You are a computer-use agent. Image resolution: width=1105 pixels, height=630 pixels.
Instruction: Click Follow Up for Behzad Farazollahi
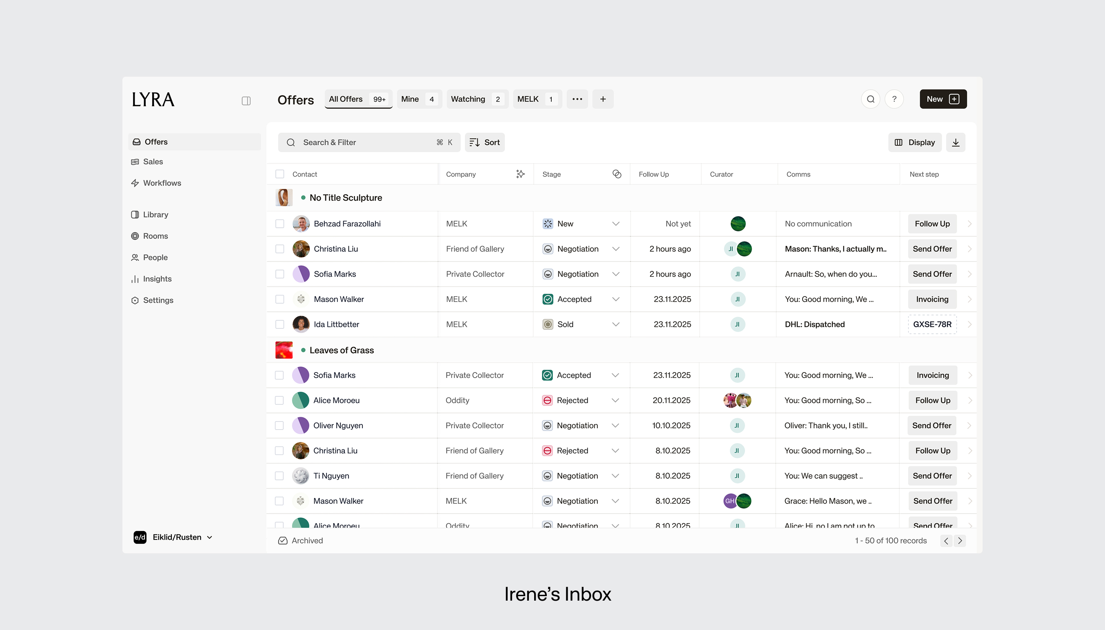point(932,224)
